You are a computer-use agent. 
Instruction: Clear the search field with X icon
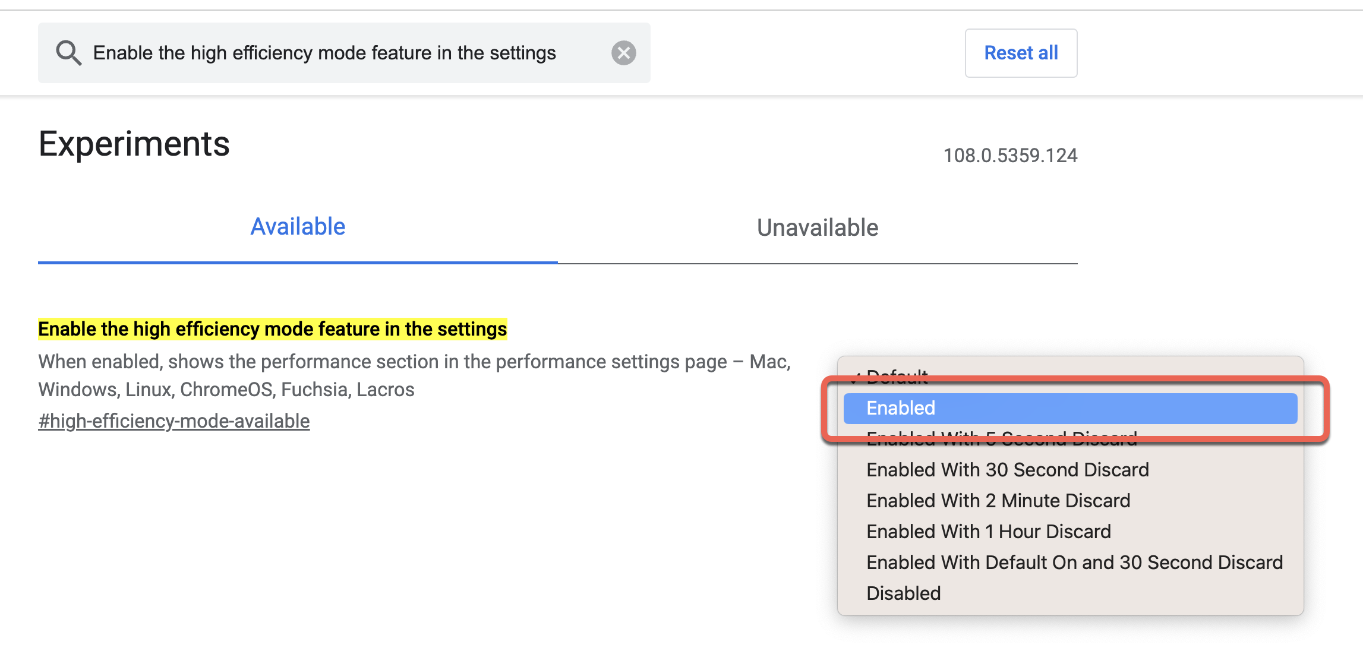(623, 53)
